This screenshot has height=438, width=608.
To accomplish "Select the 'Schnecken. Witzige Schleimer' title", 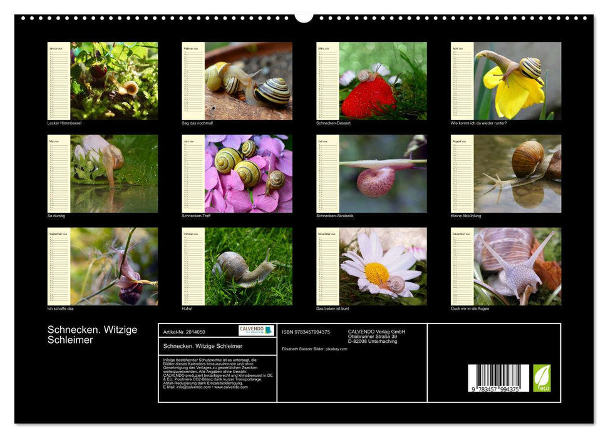I will tap(92, 334).
